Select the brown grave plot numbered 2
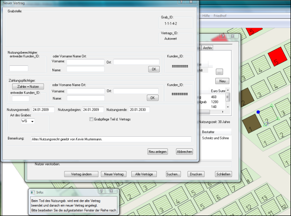Viewport: 291px width, 216px height. point(246,98)
